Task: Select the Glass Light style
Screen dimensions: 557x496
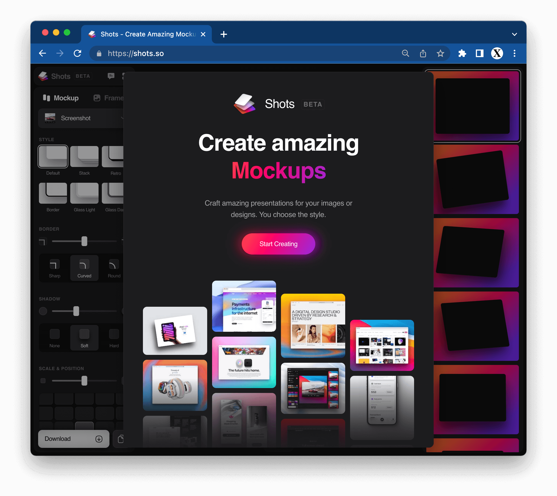Action: coord(84,193)
